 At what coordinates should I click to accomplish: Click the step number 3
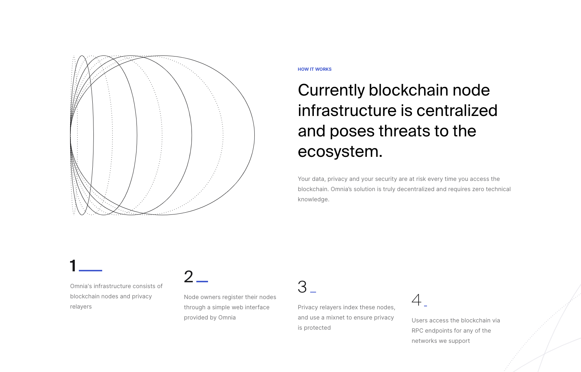302,287
